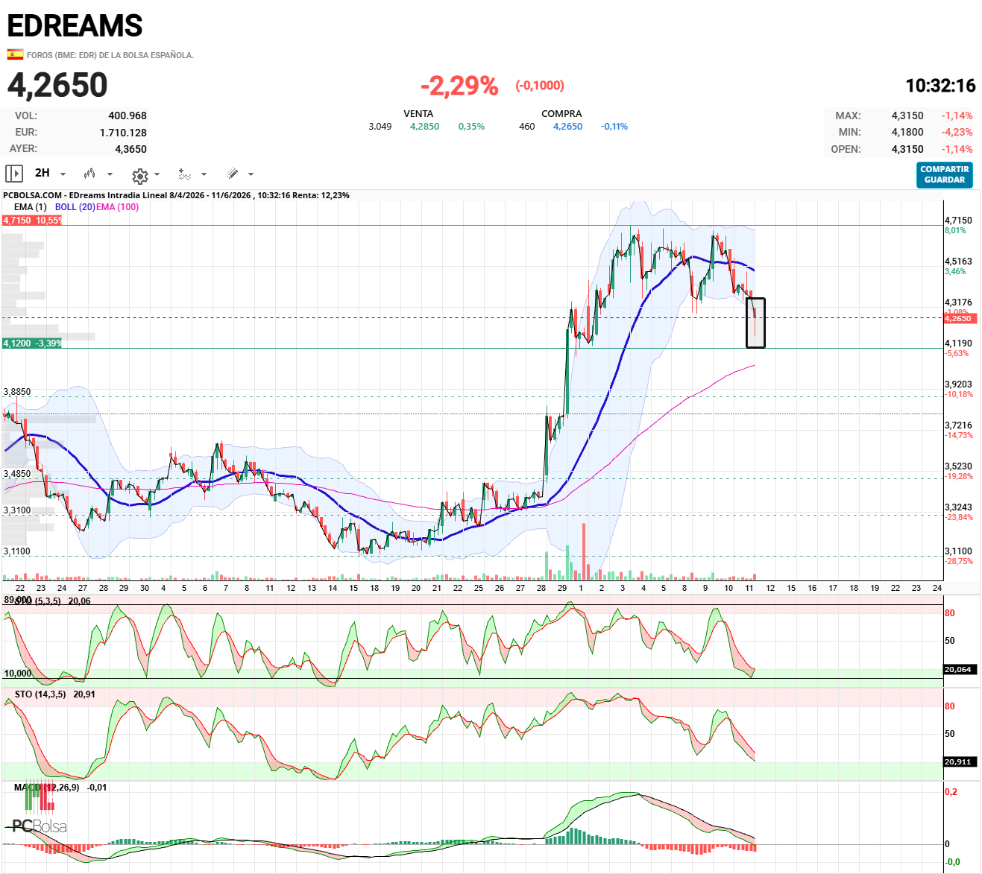Click the COMPRA price 4,2650
Viewport: 982px width, 874px height.
tap(567, 127)
